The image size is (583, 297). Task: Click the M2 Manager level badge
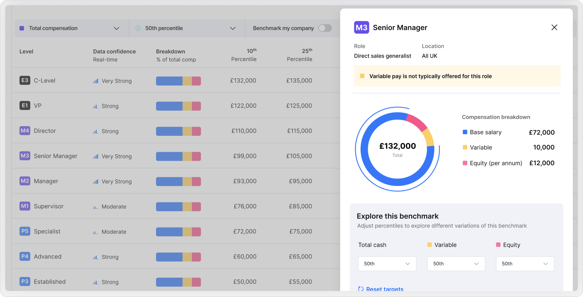click(x=25, y=181)
